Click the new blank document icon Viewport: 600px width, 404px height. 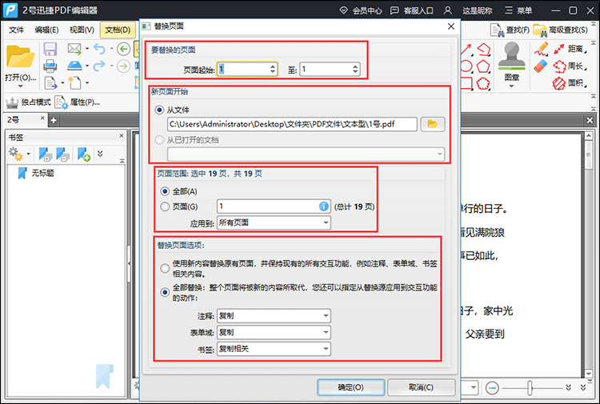coord(74,82)
